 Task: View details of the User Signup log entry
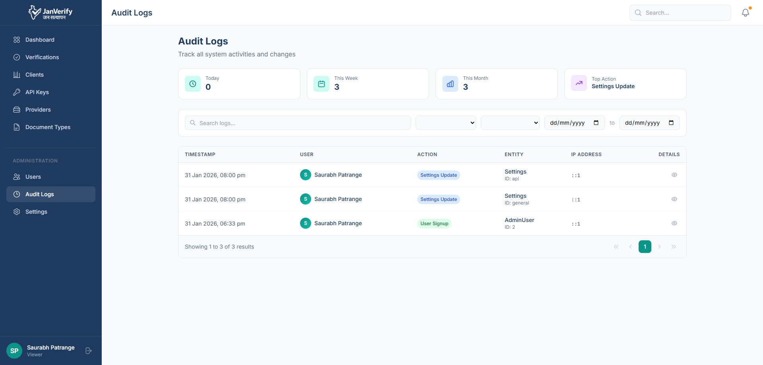tap(674, 223)
